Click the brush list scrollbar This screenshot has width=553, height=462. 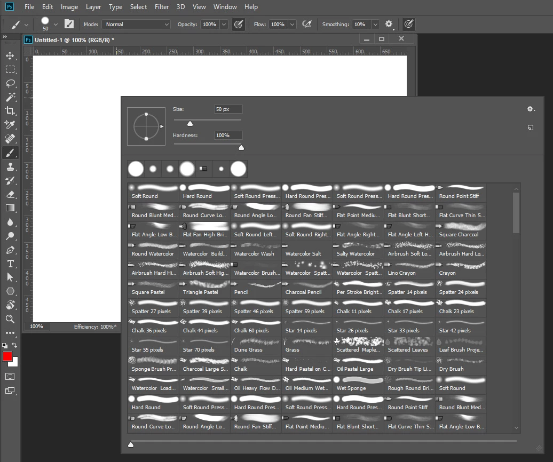tap(516, 213)
